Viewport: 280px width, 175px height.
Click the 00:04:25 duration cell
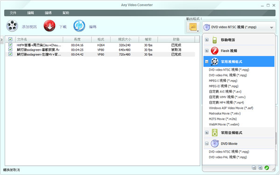77,50
